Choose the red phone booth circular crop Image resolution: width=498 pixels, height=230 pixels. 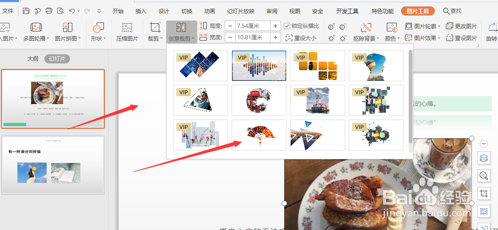click(x=259, y=100)
